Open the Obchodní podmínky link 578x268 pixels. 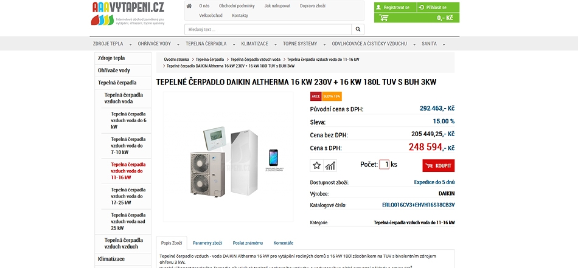pyautogui.click(x=237, y=6)
